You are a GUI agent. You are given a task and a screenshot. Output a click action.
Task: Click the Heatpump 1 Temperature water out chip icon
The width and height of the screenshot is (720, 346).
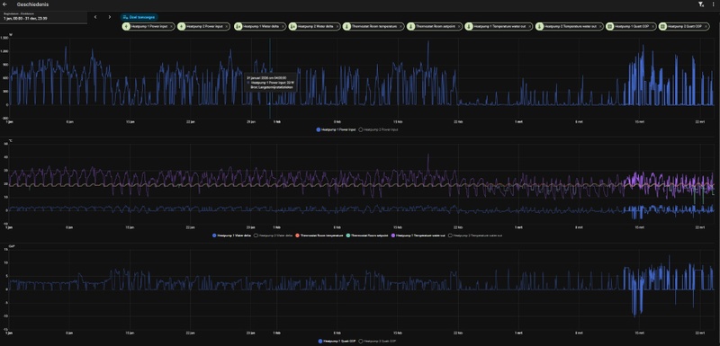pyautogui.click(x=469, y=27)
